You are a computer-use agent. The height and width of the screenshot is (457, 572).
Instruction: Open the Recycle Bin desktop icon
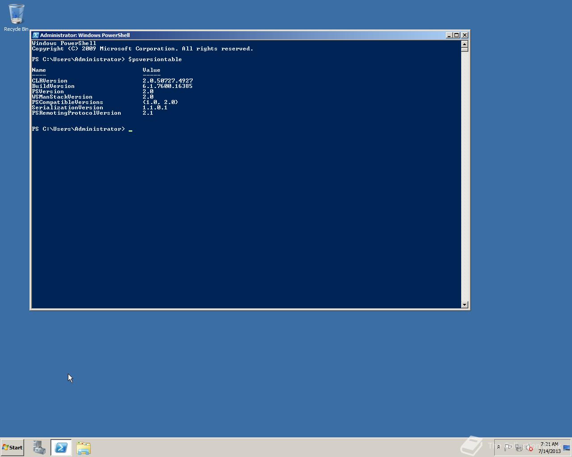(16, 18)
